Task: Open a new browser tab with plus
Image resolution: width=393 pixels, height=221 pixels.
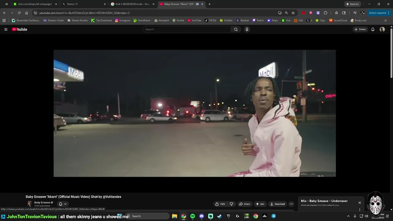Action: click(209, 4)
